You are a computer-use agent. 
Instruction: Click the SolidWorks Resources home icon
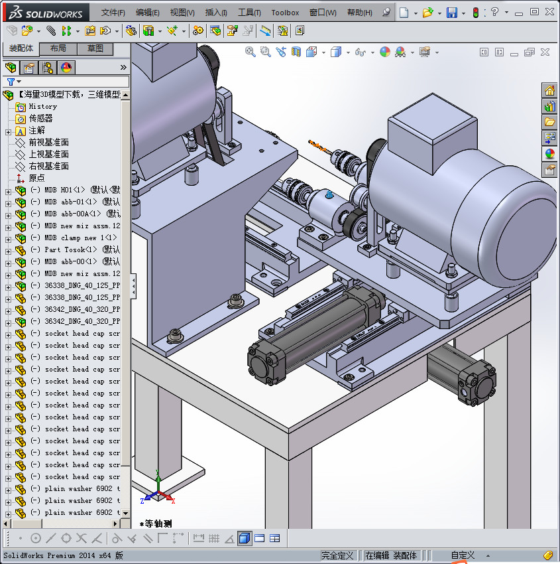549,91
